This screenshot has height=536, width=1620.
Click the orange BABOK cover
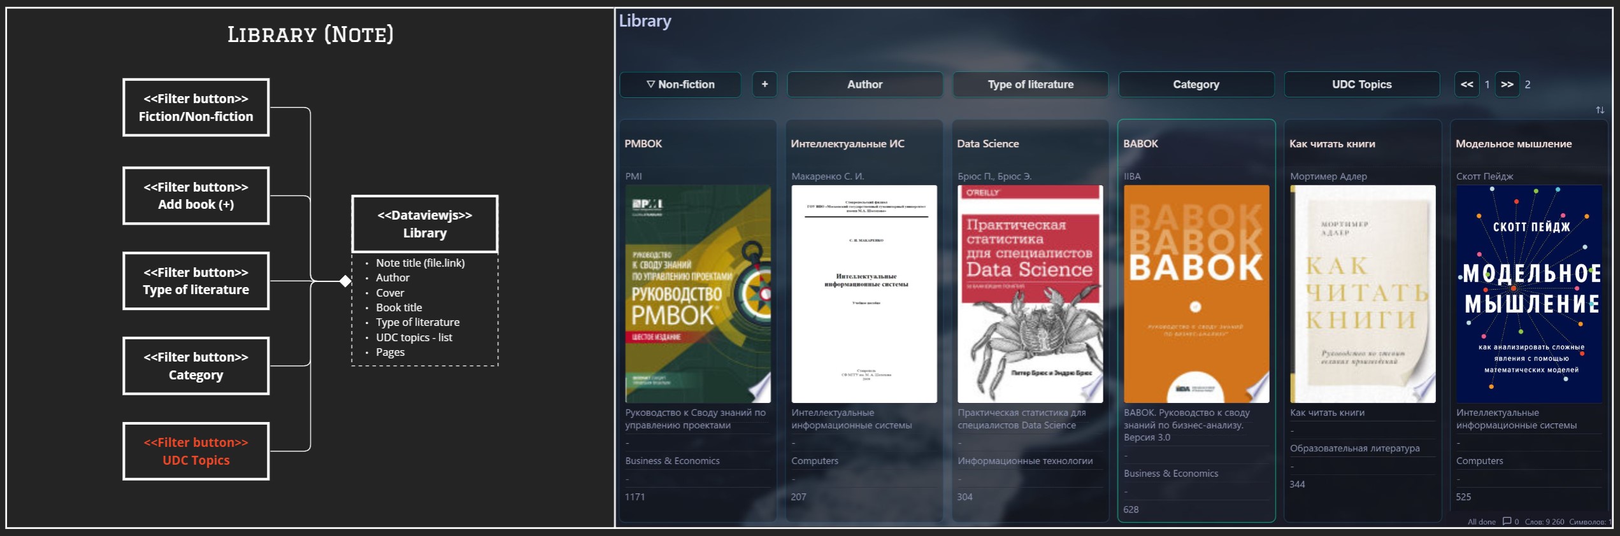coord(1196,294)
